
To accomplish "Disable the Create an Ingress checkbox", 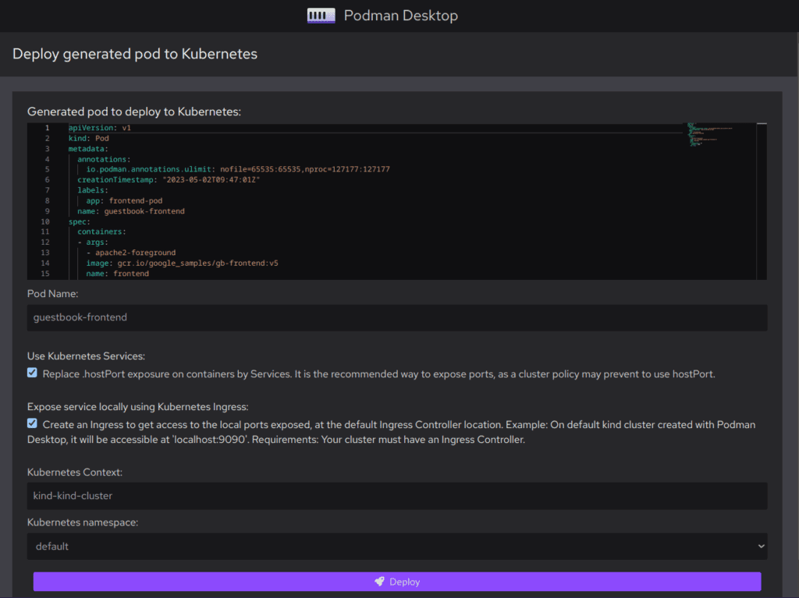I will point(32,423).
